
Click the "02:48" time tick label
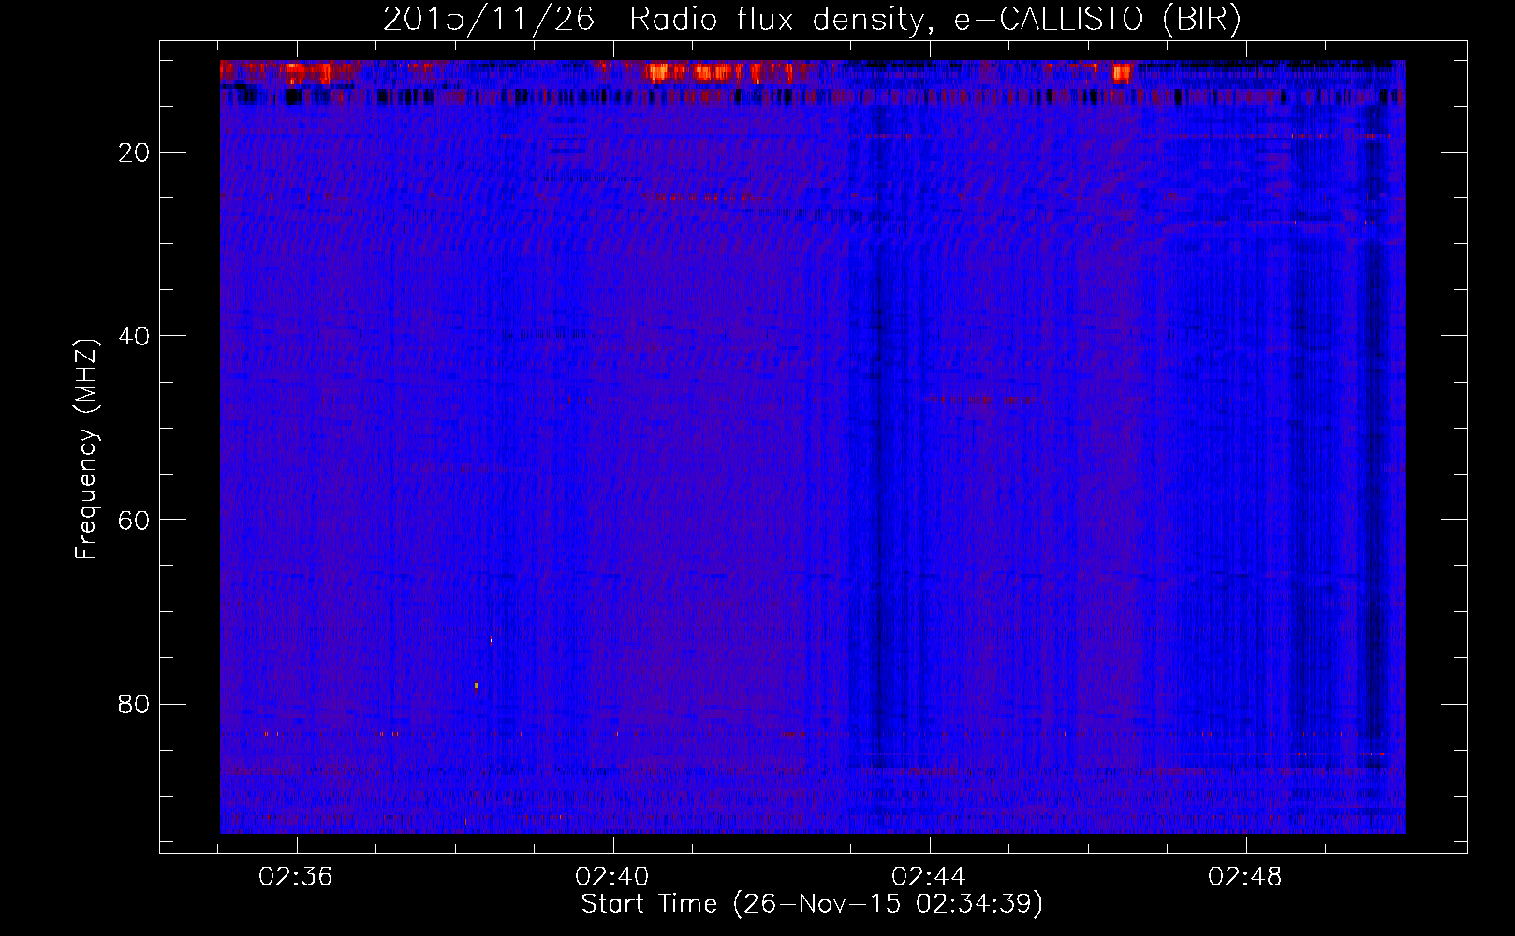[1245, 877]
